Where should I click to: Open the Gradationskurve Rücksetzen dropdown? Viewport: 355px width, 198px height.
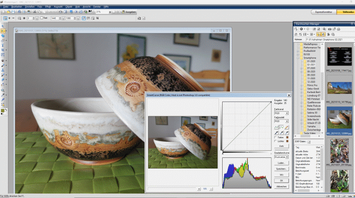287,157
